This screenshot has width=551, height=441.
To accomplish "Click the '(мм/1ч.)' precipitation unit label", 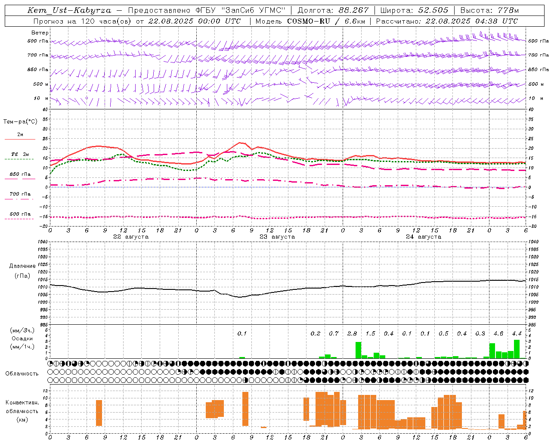I will pos(22,347).
